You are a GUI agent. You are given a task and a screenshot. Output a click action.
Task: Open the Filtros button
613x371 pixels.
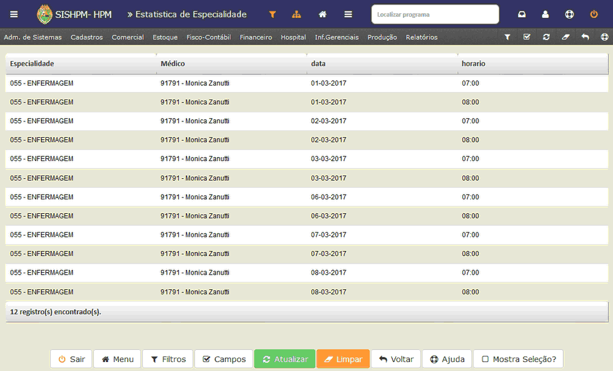click(168, 359)
